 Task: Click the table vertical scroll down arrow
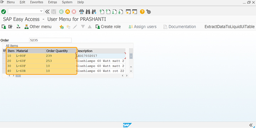point(131,71)
